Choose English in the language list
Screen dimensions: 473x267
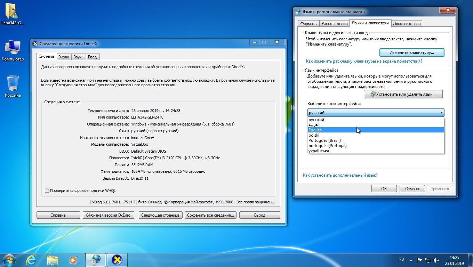tap(376, 130)
